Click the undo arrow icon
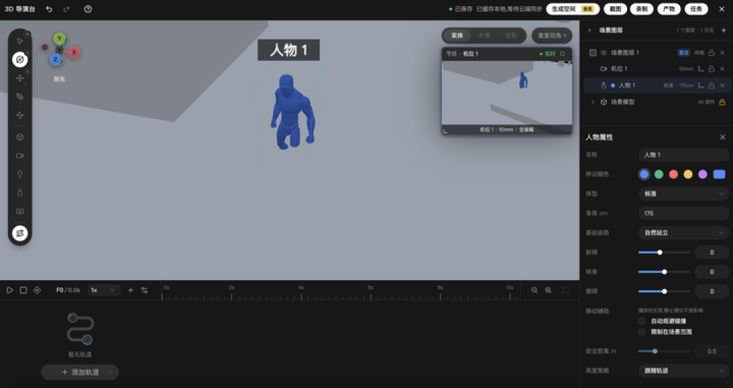 click(49, 9)
